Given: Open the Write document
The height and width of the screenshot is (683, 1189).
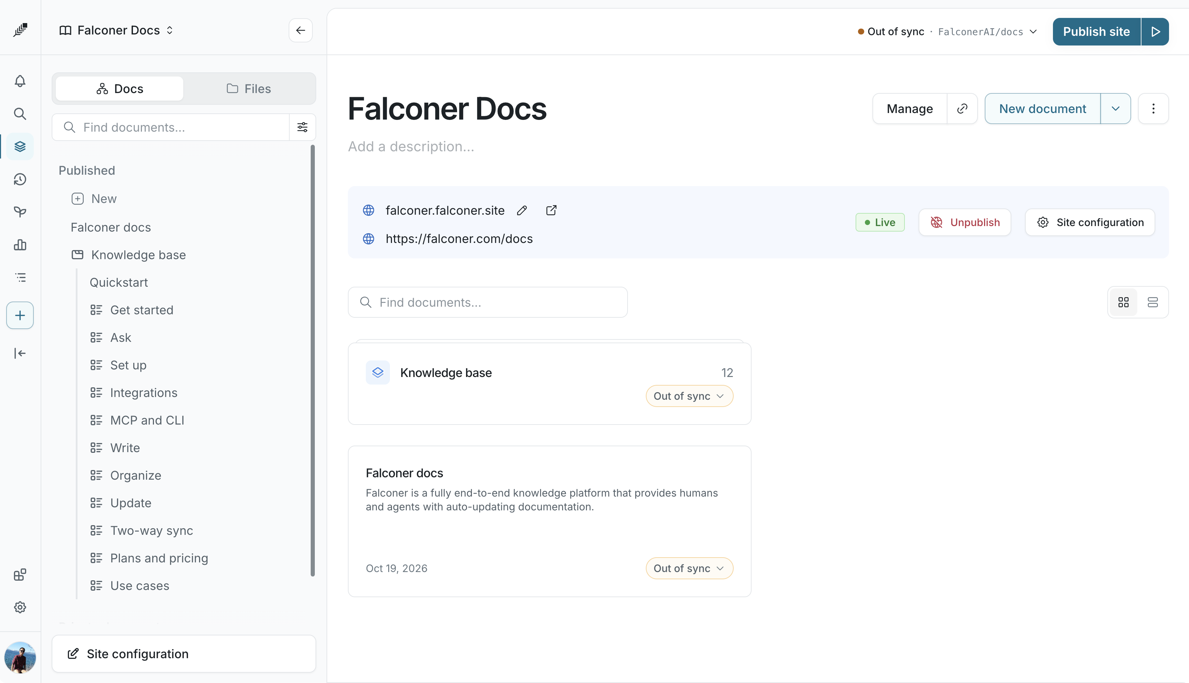Looking at the screenshot, I should pyautogui.click(x=125, y=448).
